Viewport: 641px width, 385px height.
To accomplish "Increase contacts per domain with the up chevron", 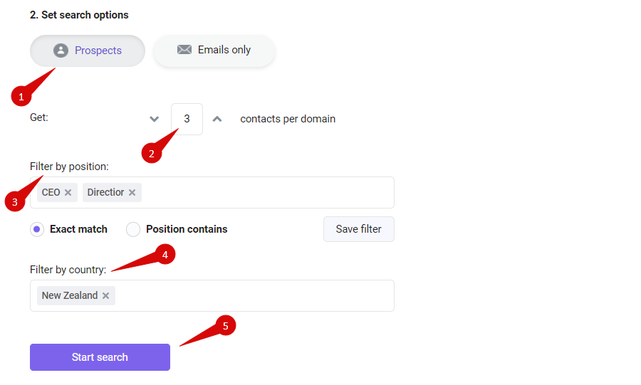I will point(217,119).
